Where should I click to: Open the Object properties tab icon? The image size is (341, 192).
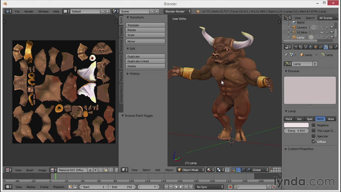(x=315, y=47)
